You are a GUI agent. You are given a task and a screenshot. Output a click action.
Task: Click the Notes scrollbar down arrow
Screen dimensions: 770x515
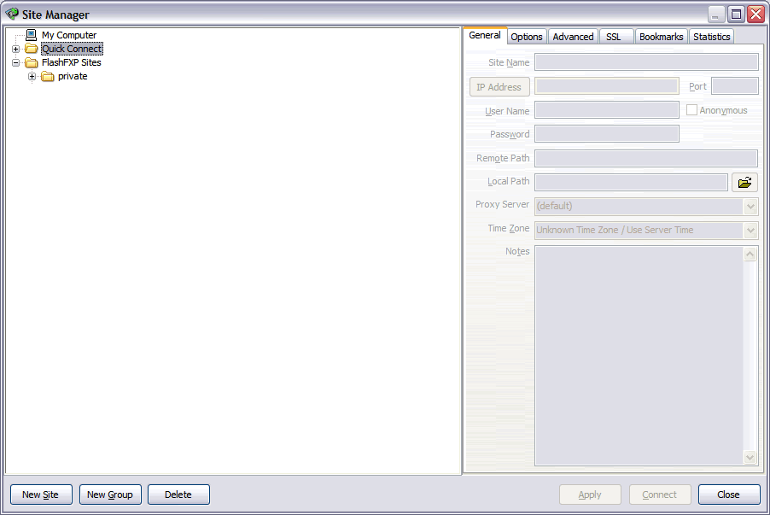point(750,458)
